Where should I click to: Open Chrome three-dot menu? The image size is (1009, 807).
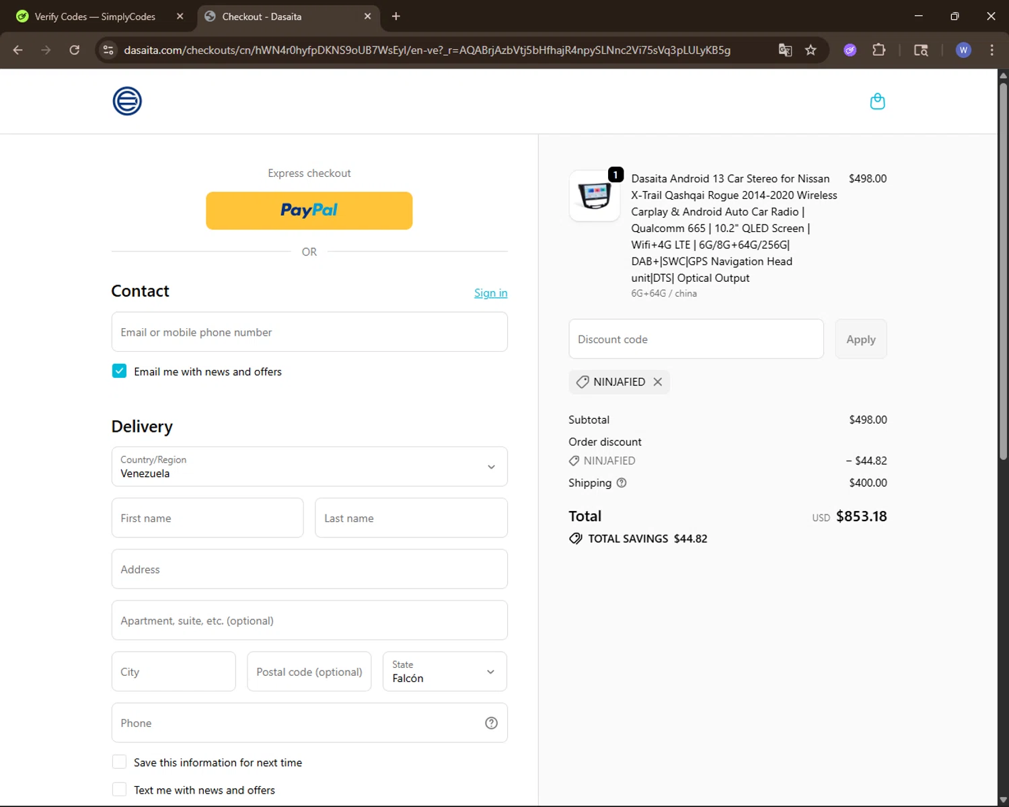pos(992,50)
